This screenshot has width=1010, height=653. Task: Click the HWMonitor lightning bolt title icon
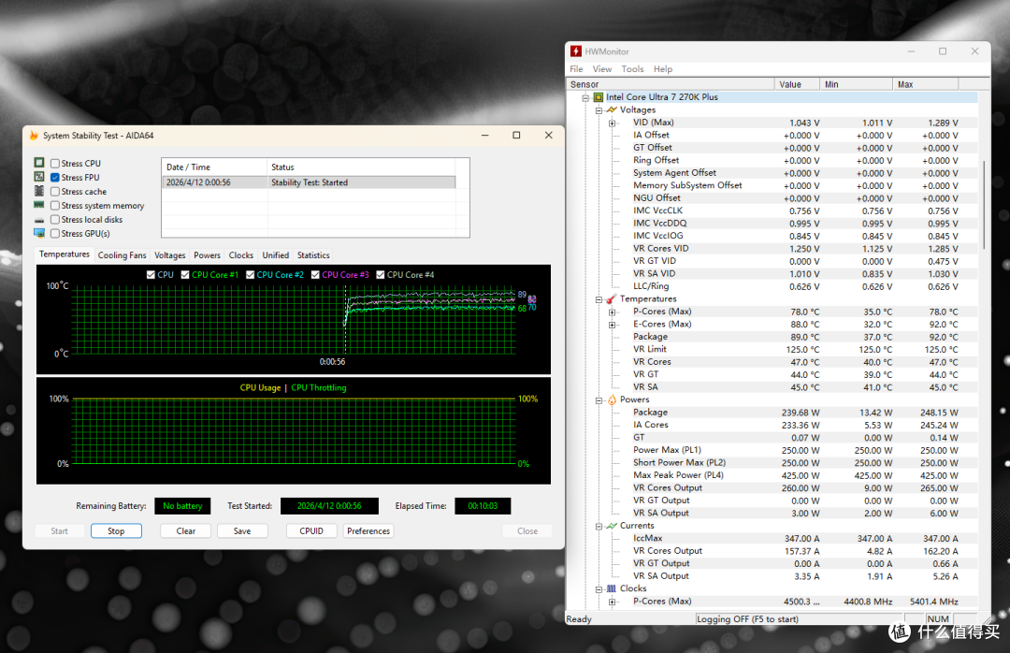[x=576, y=51]
